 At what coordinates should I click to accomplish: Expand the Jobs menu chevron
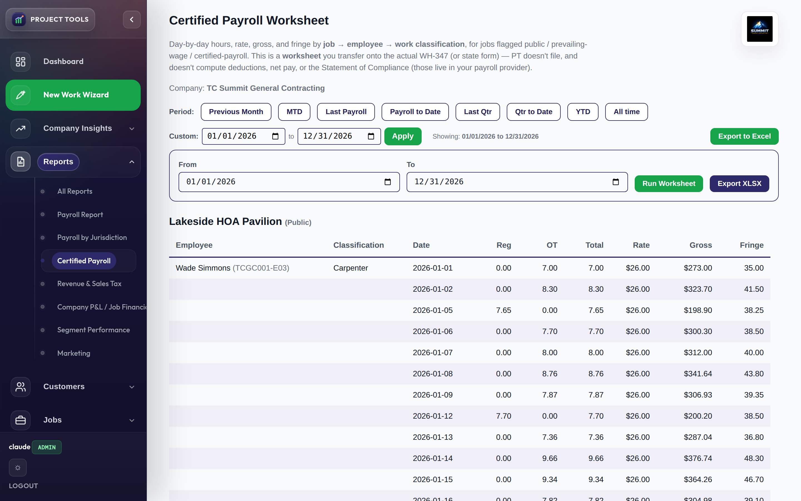pyautogui.click(x=132, y=420)
